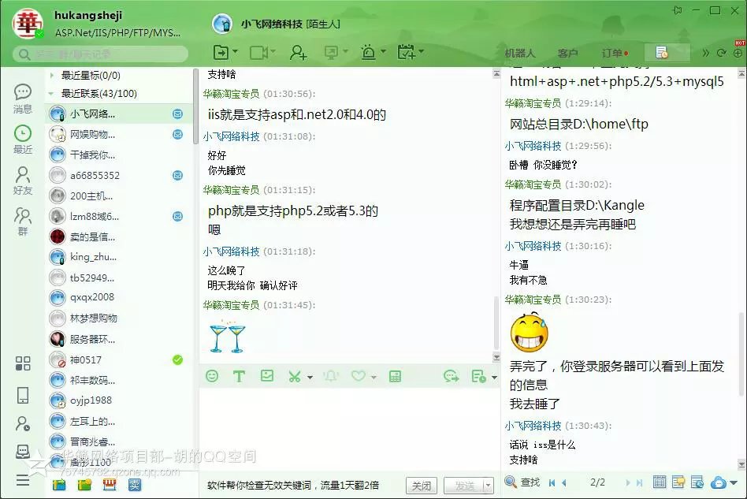This screenshot has width=747, height=499.
Task: Switch to the 客户 tab
Action: (x=567, y=54)
